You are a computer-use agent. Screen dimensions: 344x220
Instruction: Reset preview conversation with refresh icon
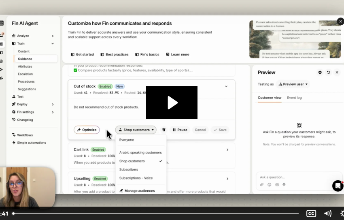click(x=328, y=72)
